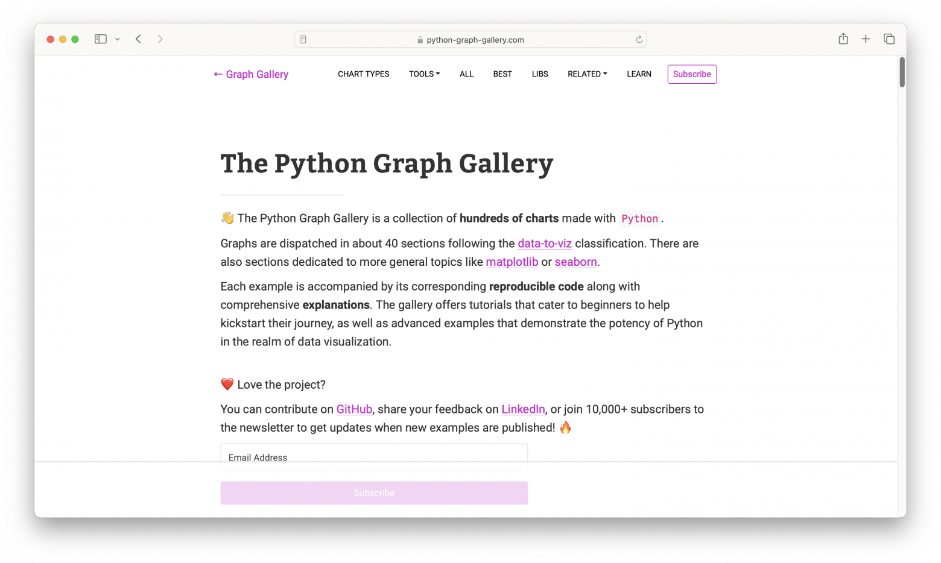The height and width of the screenshot is (563, 941).
Task: Show tab overview icon
Action: point(889,39)
